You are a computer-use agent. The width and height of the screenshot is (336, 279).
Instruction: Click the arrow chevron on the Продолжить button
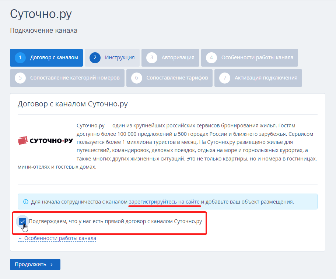tap(52, 265)
